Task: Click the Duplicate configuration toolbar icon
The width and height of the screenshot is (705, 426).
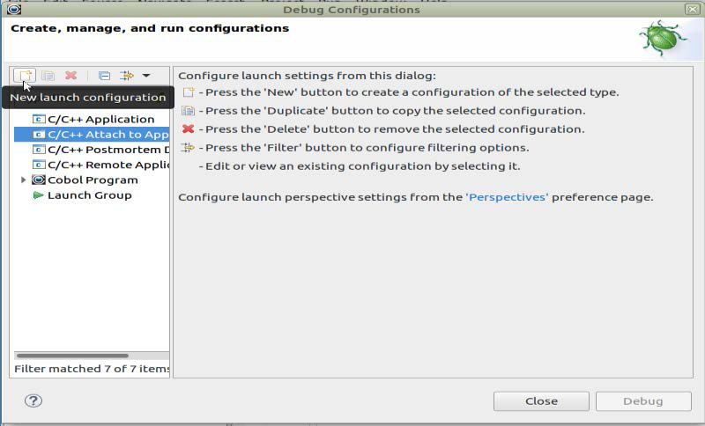Action: [48, 76]
